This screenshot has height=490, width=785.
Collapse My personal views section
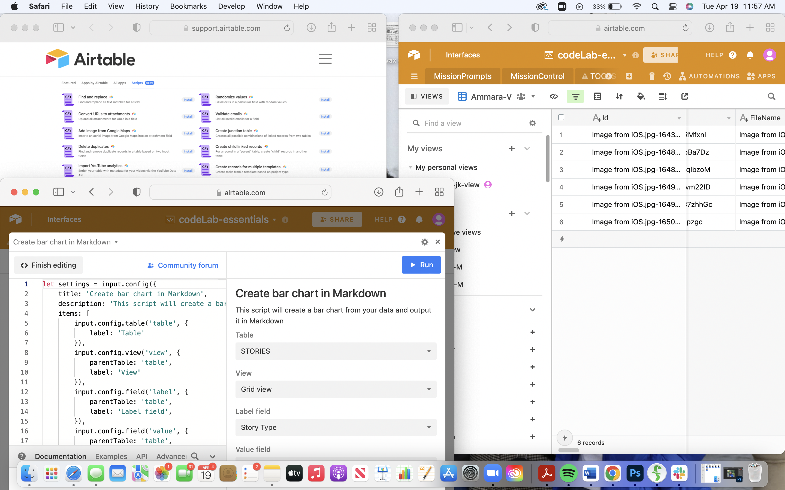point(410,167)
